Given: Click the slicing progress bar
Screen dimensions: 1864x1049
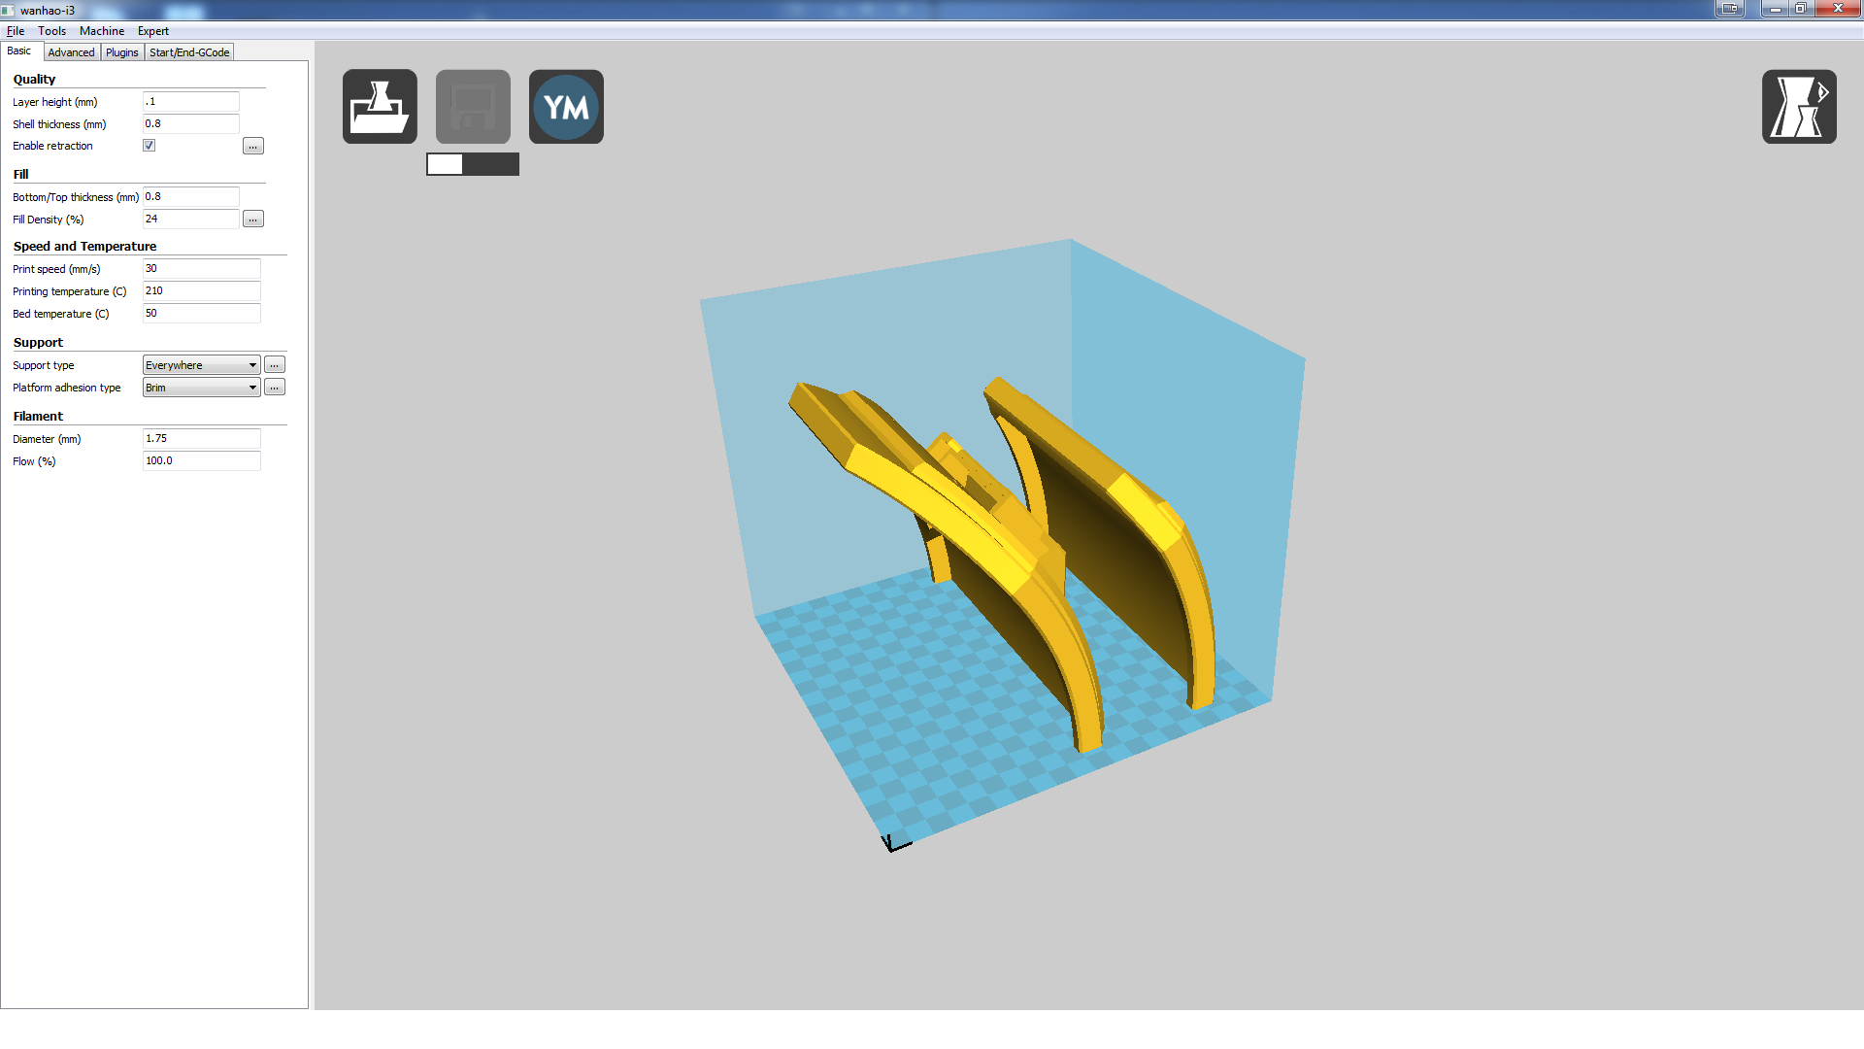Looking at the screenshot, I should [473, 164].
